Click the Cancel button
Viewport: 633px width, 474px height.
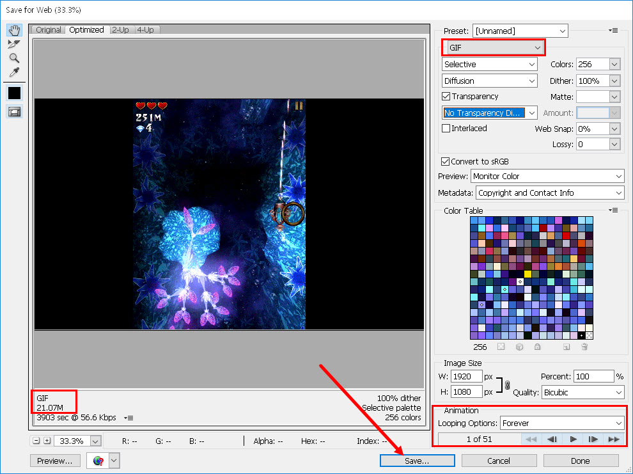tap(499, 461)
